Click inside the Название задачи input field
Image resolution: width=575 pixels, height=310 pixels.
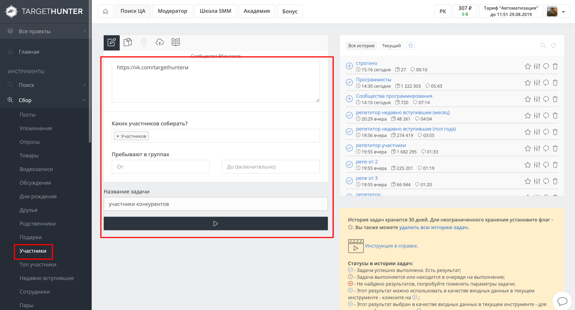(x=216, y=204)
